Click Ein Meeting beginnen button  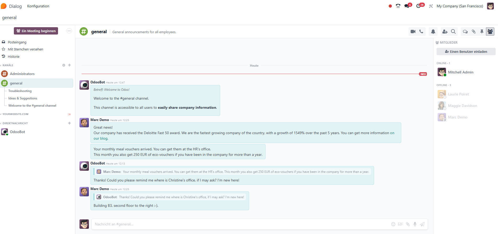pos(36,31)
